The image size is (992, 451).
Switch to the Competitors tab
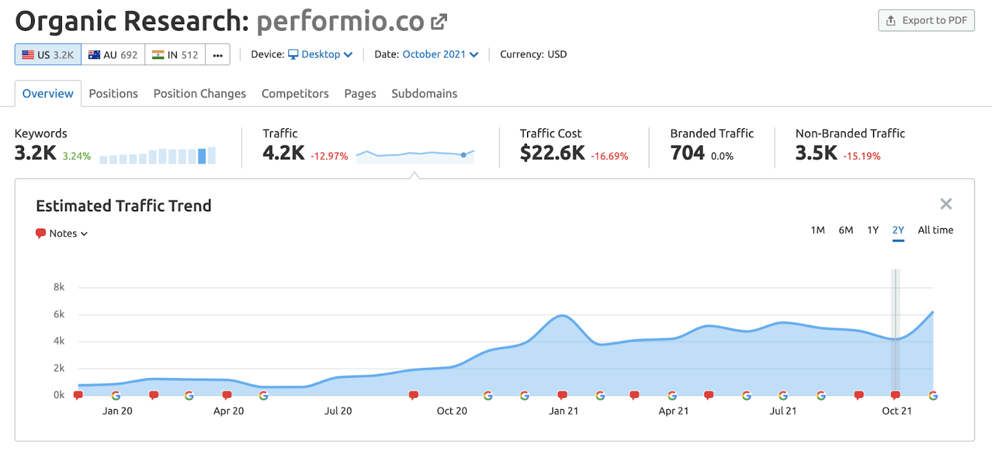pos(295,94)
